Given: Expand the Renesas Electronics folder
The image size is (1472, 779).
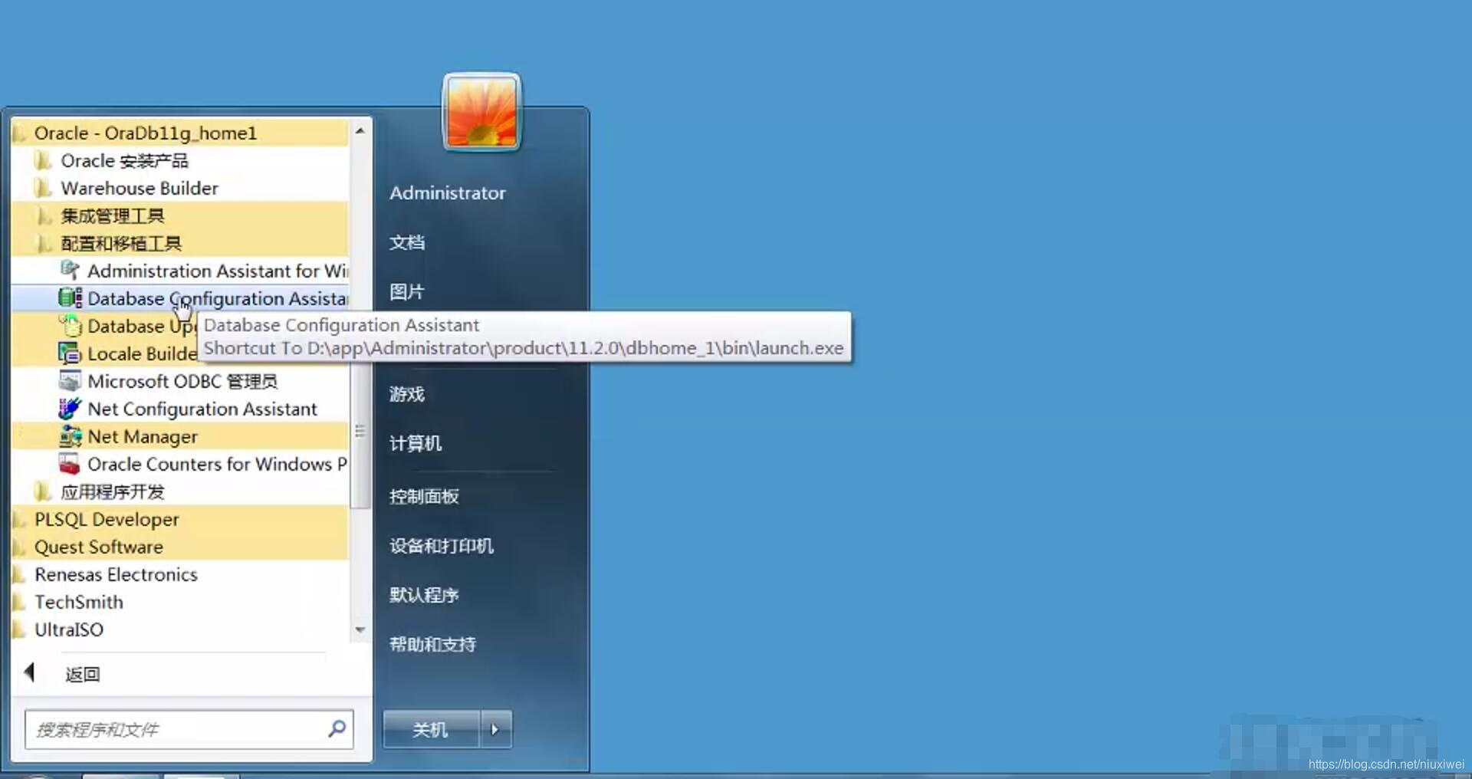Looking at the screenshot, I should [x=180, y=574].
